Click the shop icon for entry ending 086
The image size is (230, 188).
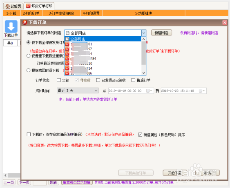(x=67, y=73)
